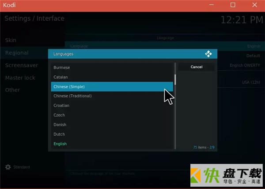The width and height of the screenshot is (265, 189).
Task: Click the Kodi logo in Languages dialog header
Action: (208, 54)
